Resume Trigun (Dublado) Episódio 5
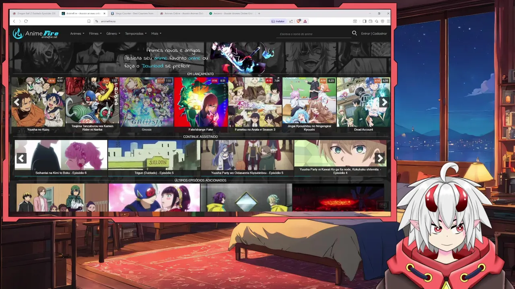This screenshot has width=515, height=289. [154, 158]
